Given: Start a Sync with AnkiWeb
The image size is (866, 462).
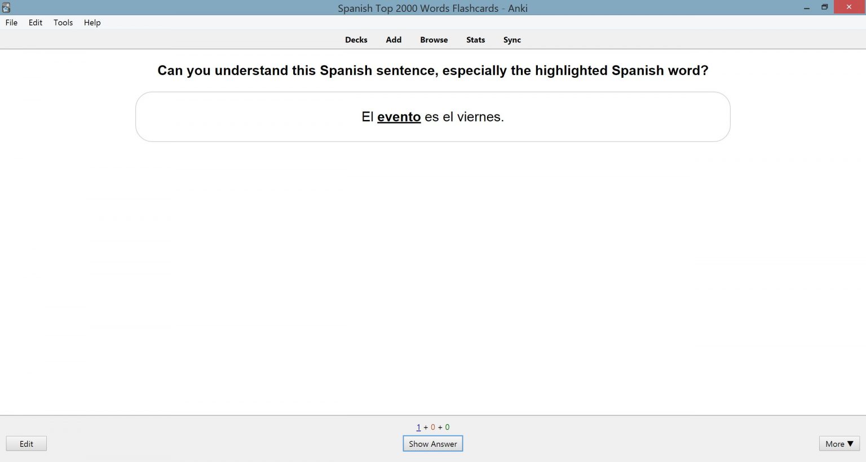Looking at the screenshot, I should tap(512, 39).
